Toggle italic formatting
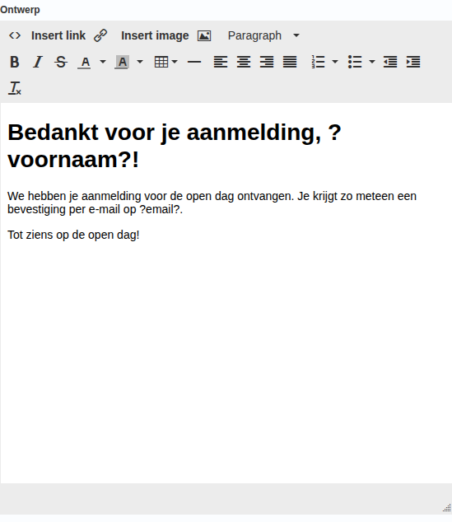This screenshot has width=452, height=522. [38, 62]
